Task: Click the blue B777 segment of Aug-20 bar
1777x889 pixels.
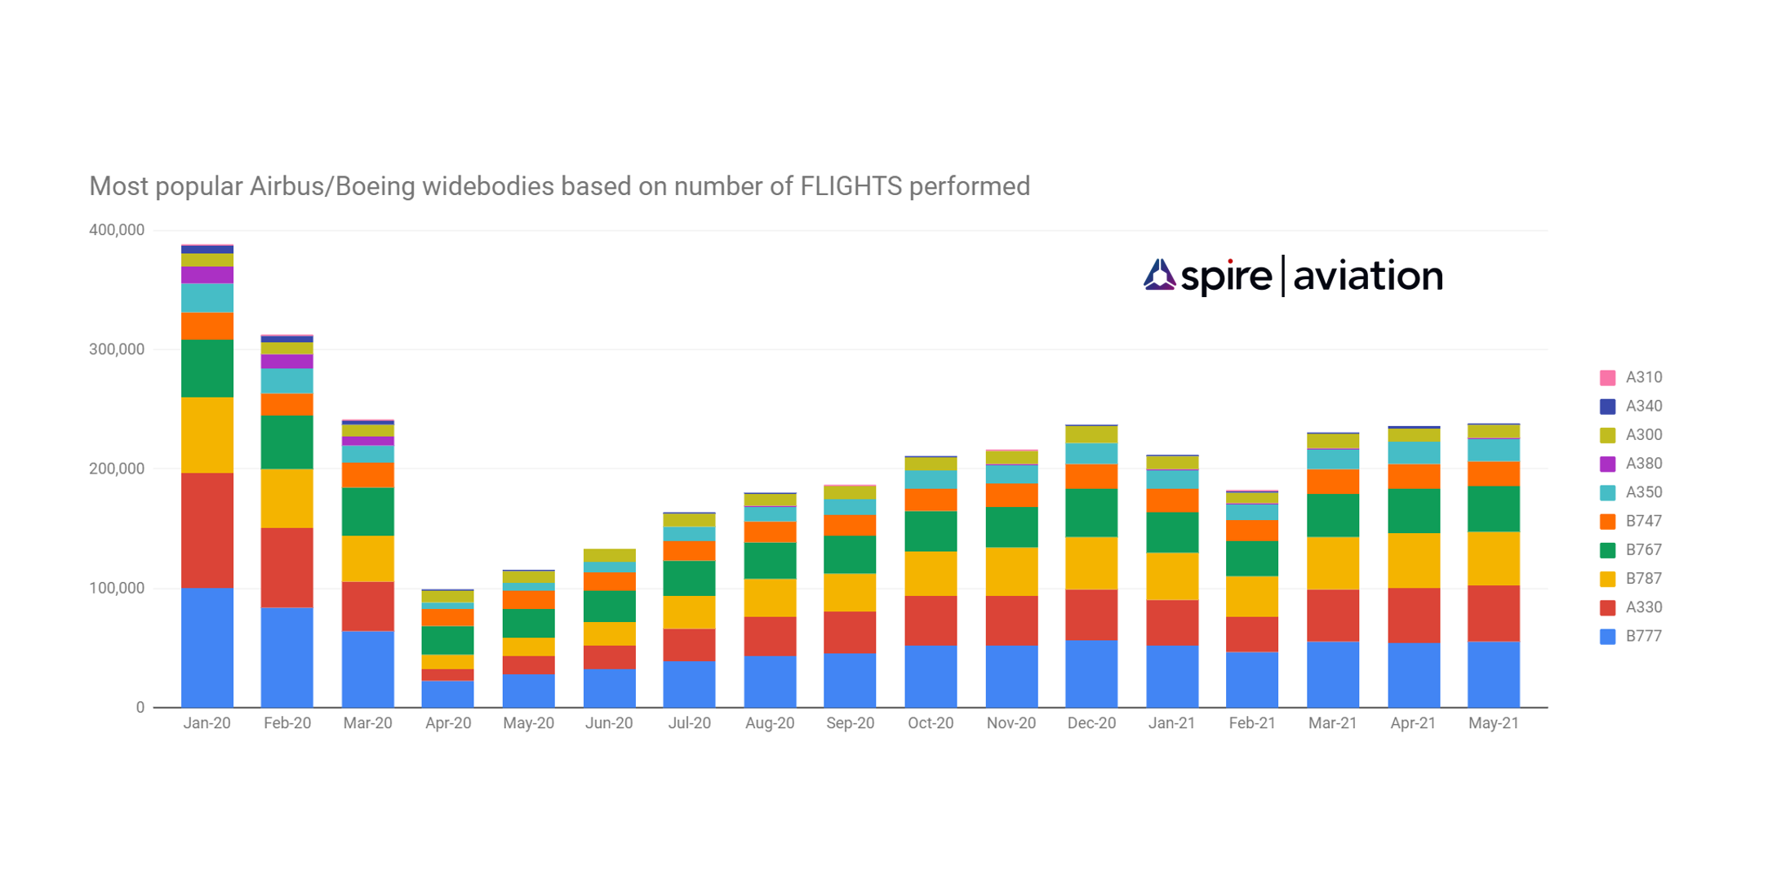Action: 770,682
